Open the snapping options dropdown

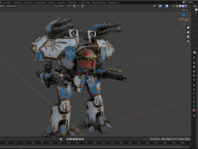coord(78,6)
